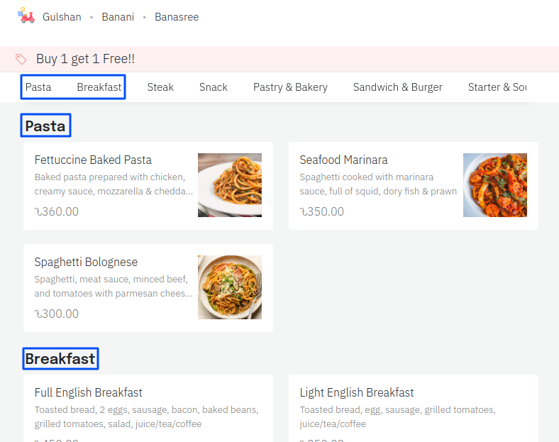Go to the Snack category tab
The image size is (559, 442).
[x=213, y=87]
